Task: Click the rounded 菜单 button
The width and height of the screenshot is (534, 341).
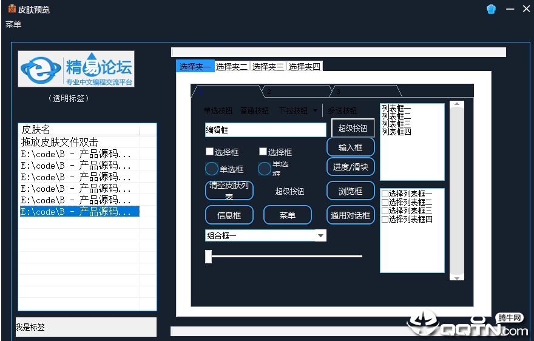Action: (288, 215)
